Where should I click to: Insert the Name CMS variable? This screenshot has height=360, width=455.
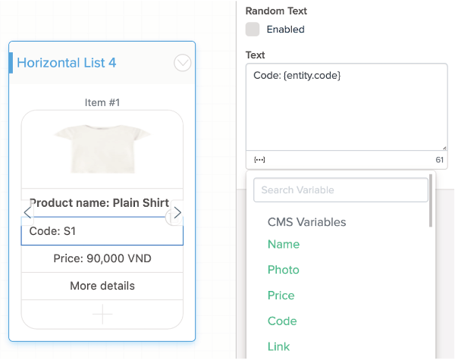pyautogui.click(x=284, y=244)
